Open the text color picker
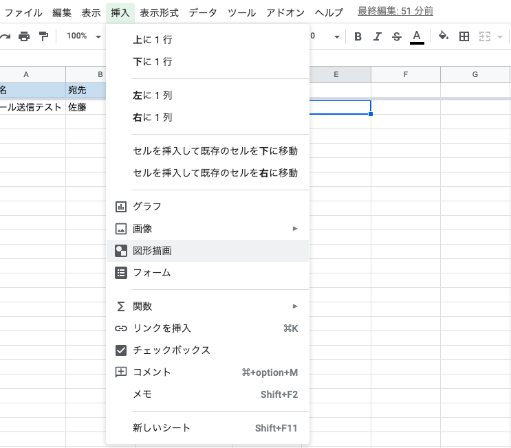 click(x=417, y=37)
